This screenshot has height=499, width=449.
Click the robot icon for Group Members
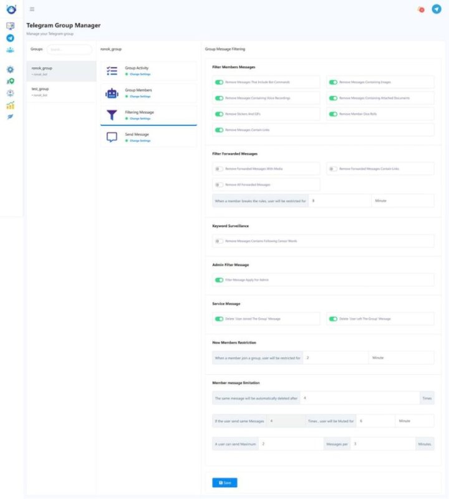click(x=112, y=94)
